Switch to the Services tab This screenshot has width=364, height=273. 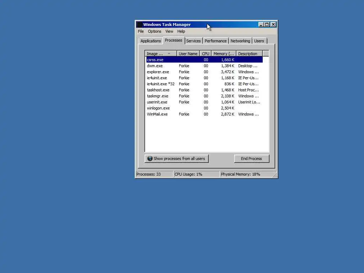pos(193,41)
